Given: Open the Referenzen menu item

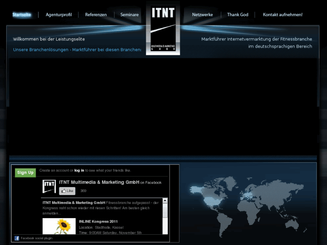Looking at the screenshot, I should 96,14.
